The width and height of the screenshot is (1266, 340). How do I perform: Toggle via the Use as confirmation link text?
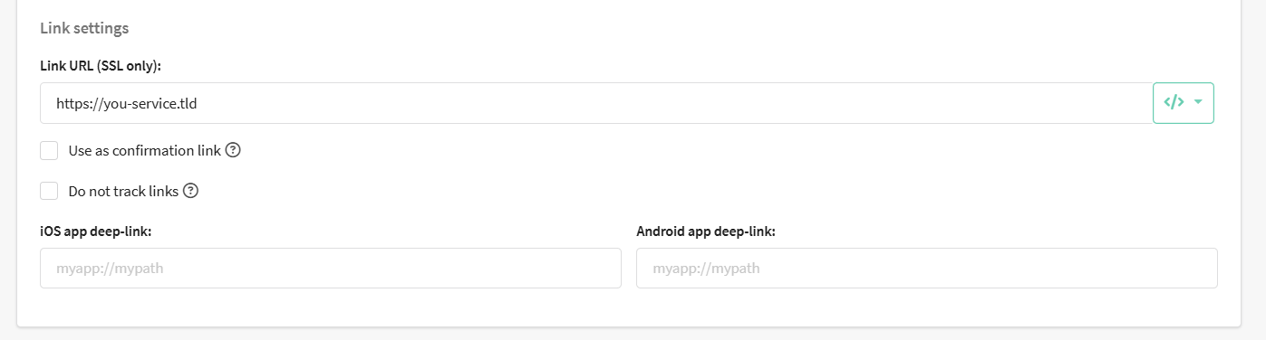[x=145, y=150]
